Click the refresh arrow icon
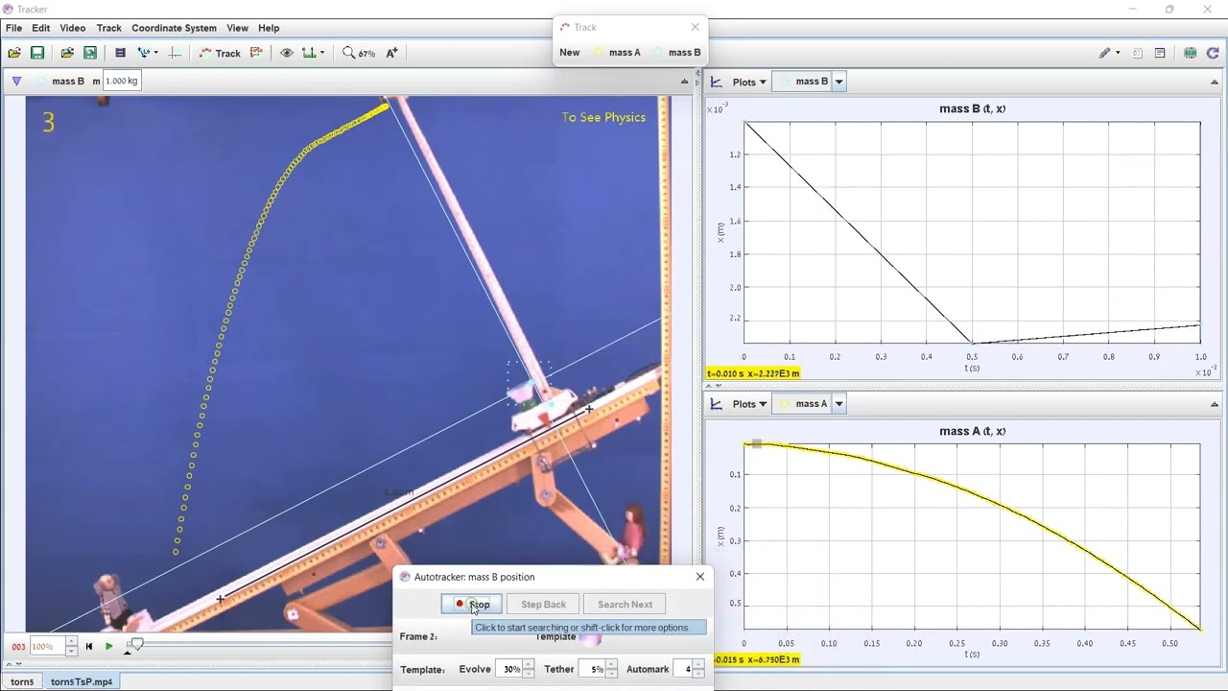Image resolution: width=1228 pixels, height=691 pixels. point(1213,53)
